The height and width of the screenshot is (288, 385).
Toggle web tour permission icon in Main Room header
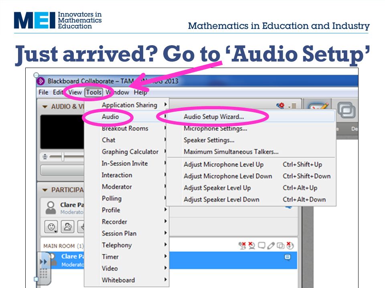pos(290,245)
